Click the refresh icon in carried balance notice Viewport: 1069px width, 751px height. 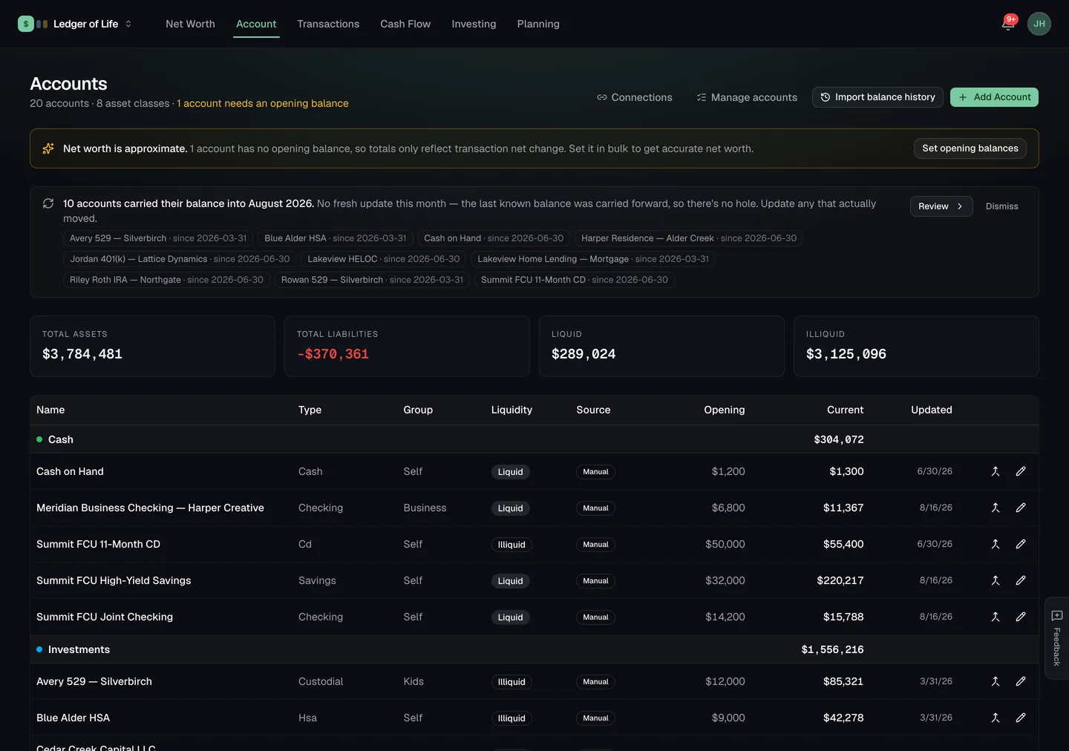(x=48, y=203)
